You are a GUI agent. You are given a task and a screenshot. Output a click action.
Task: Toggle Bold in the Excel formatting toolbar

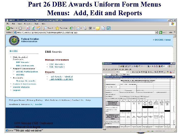(133, 72)
